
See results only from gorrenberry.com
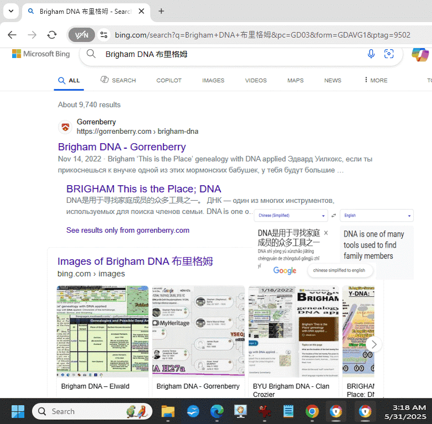pyautogui.click(x=128, y=230)
